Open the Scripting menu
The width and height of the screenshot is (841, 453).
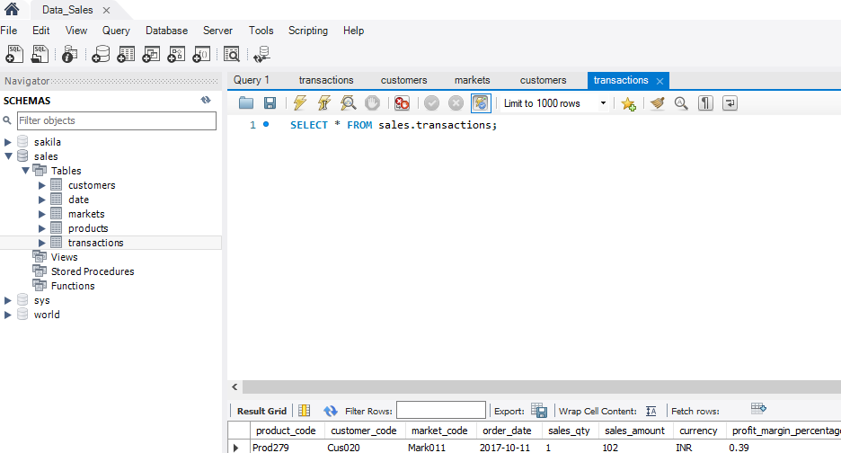308,31
